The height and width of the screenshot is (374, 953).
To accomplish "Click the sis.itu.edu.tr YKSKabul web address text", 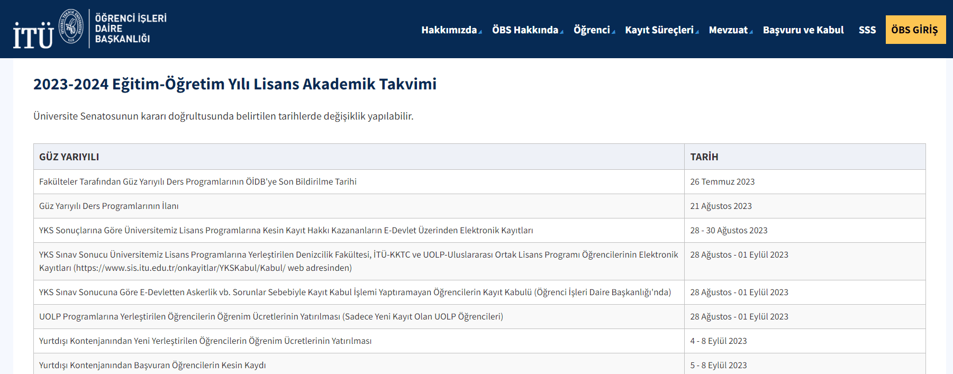I will point(179,268).
